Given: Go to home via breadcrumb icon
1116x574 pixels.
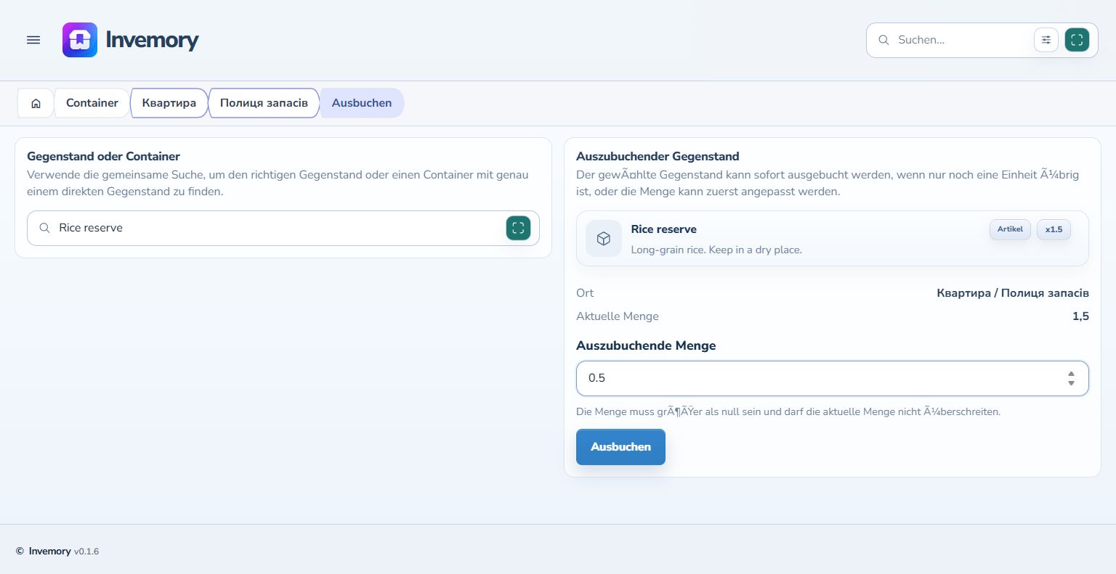Looking at the screenshot, I should (36, 103).
